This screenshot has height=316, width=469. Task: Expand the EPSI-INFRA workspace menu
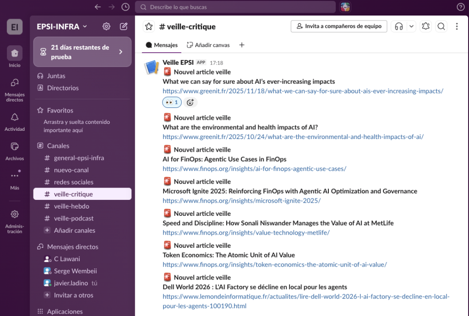[62, 27]
